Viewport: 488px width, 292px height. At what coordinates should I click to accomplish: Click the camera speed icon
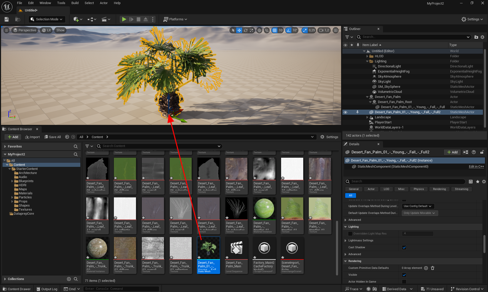(322, 30)
